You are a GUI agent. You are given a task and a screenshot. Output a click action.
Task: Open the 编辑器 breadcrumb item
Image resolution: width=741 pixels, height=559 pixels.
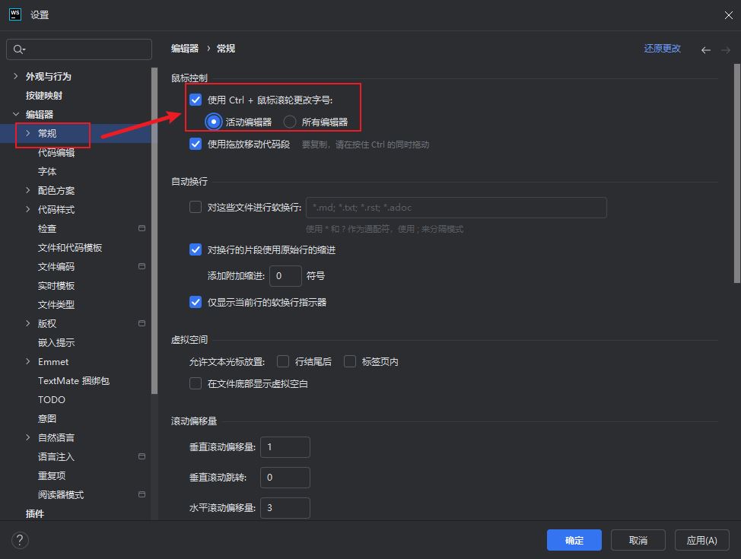[x=183, y=47]
